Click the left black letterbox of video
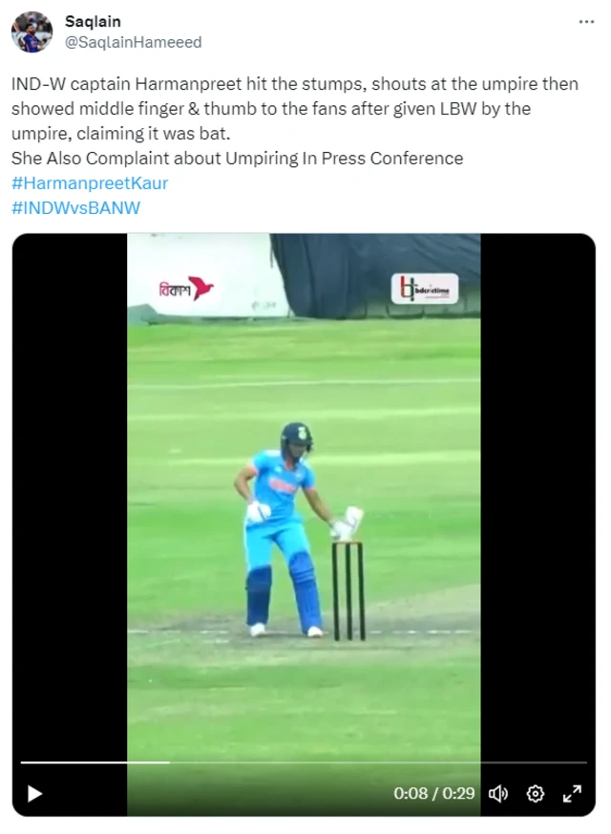 [70, 495]
